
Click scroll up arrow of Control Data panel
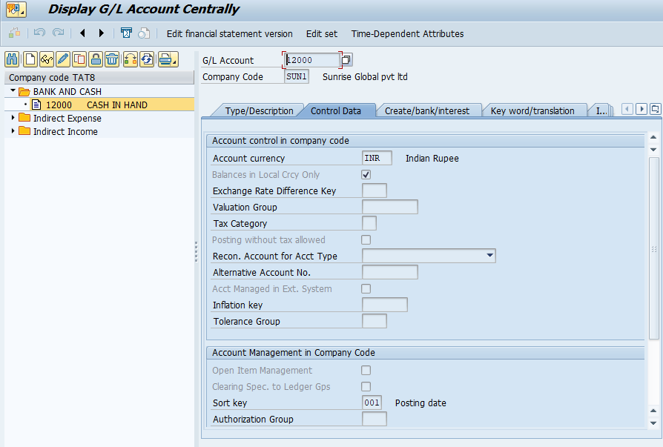click(x=653, y=137)
